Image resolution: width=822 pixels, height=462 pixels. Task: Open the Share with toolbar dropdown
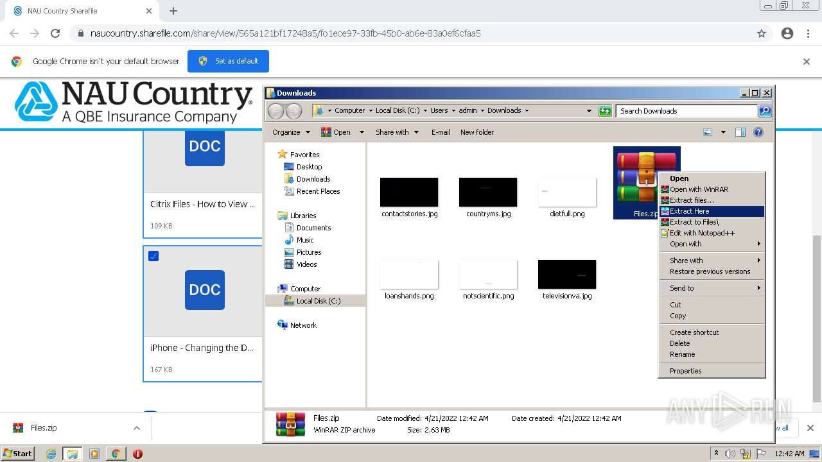pyautogui.click(x=397, y=132)
